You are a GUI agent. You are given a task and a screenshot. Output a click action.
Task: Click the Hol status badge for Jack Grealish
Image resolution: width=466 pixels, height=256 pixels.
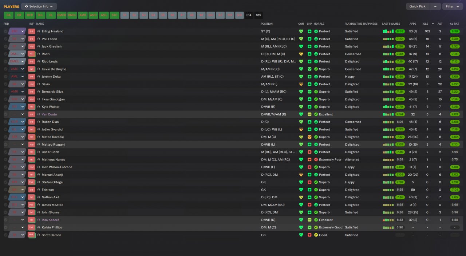pos(32,46)
